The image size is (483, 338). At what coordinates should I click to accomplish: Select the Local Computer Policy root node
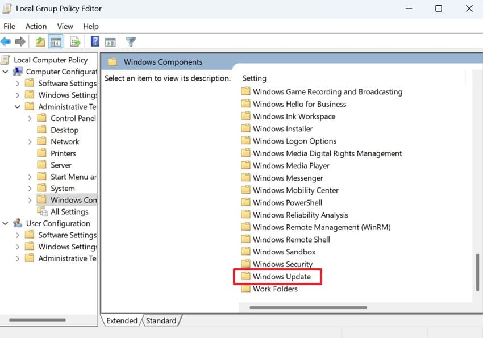[51, 60]
